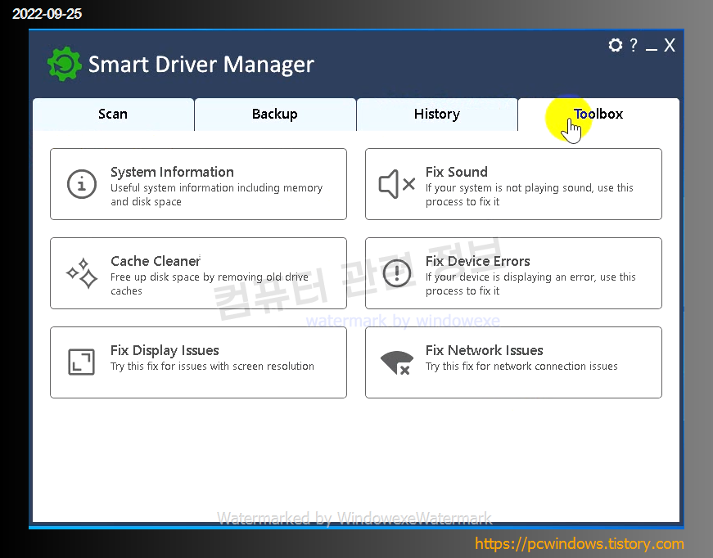This screenshot has height=558, width=713.
Task: Open the History tab
Action: [x=437, y=114]
